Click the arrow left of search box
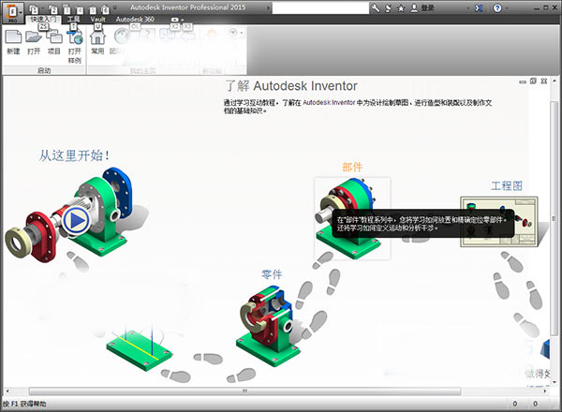This screenshot has width=562, height=412. (x=268, y=7)
